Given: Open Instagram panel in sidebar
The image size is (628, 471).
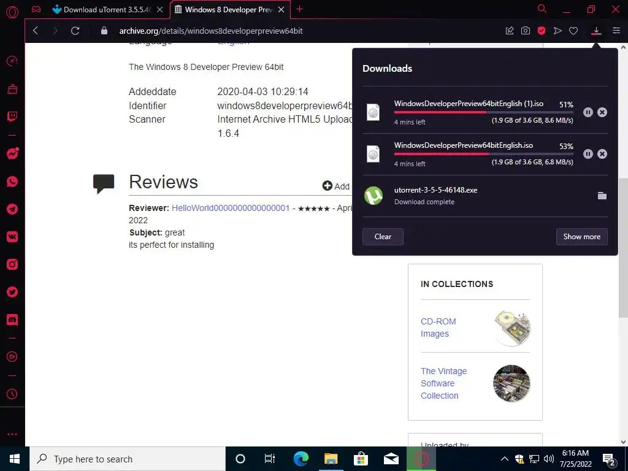Looking at the screenshot, I should click(x=12, y=264).
